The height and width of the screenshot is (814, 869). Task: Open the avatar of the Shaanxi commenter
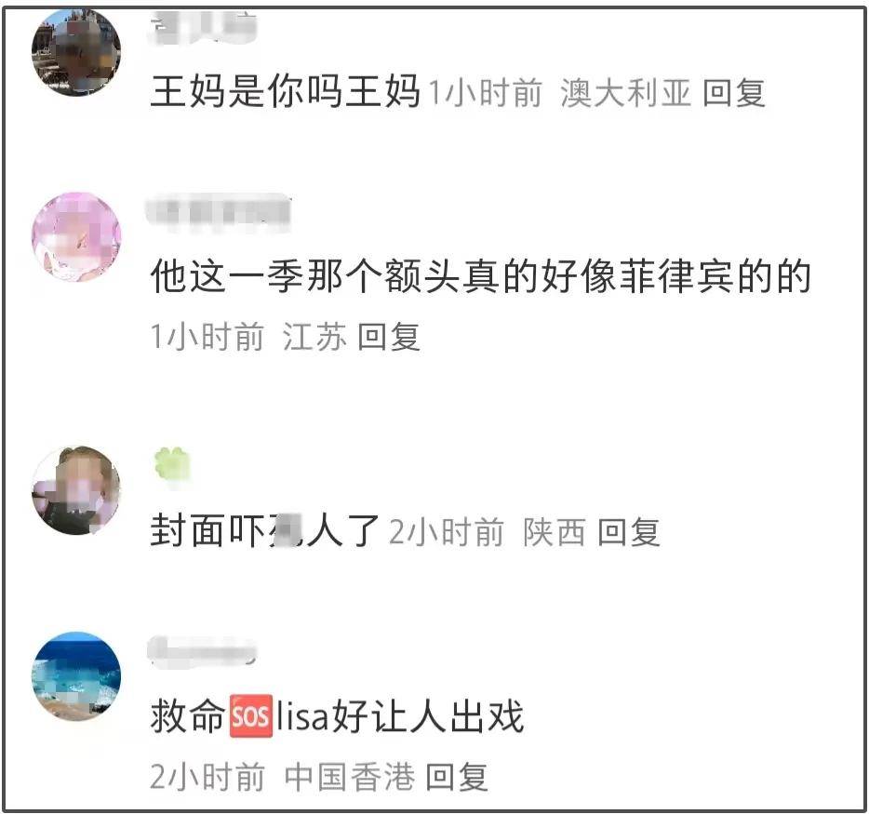76,490
